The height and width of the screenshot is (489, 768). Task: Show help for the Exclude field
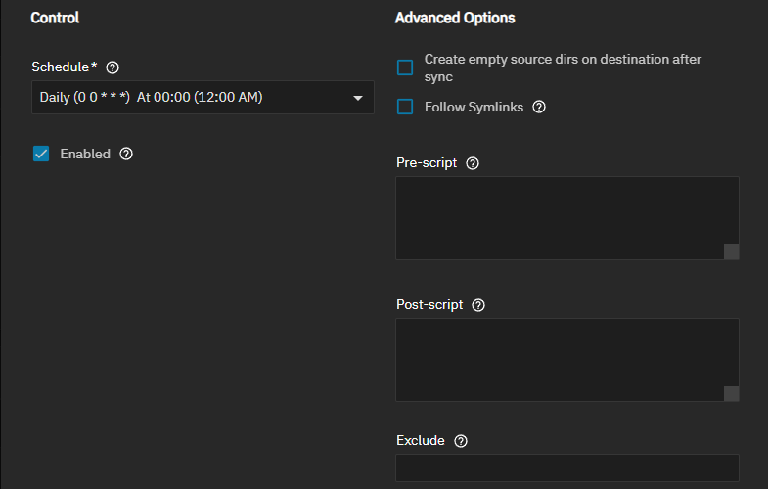click(461, 441)
